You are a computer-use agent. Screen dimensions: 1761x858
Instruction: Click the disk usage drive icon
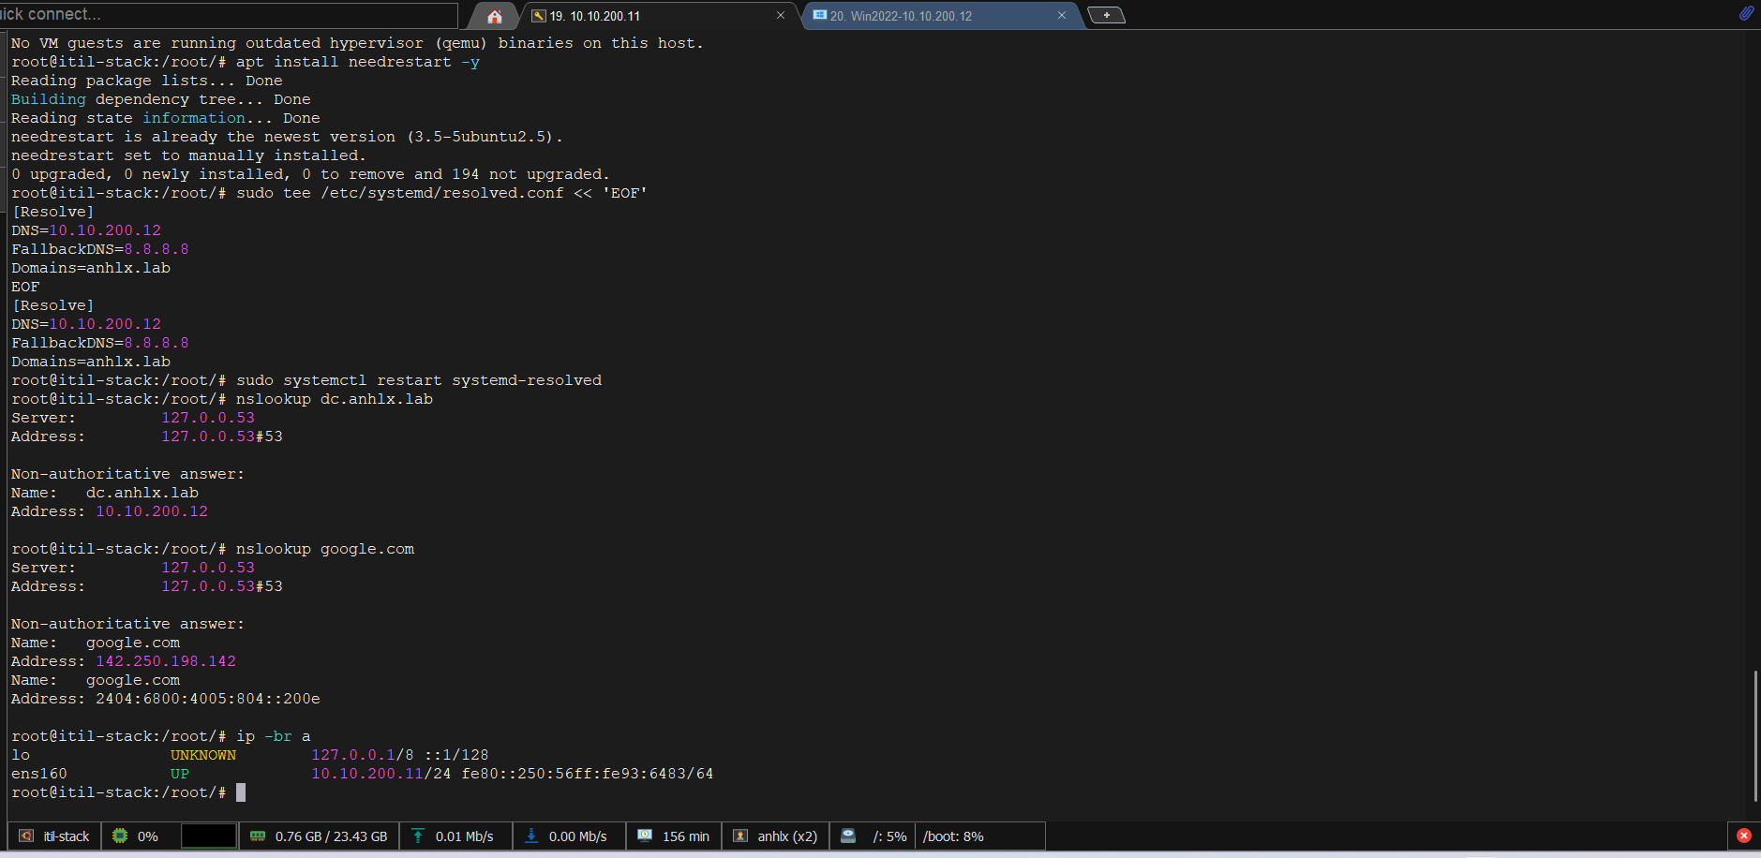[848, 836]
